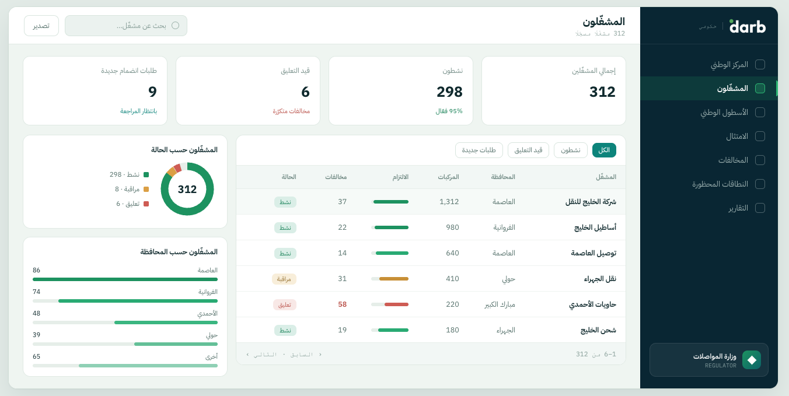Click the darb logo
The image size is (789, 396).
748,26
